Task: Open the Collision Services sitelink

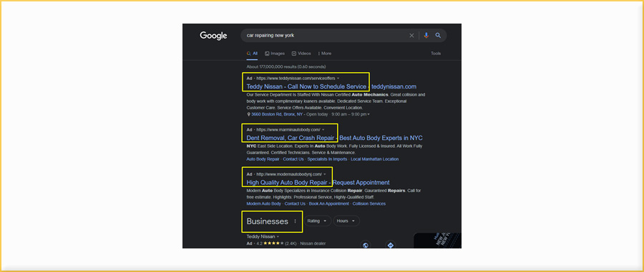Action: (x=369, y=203)
